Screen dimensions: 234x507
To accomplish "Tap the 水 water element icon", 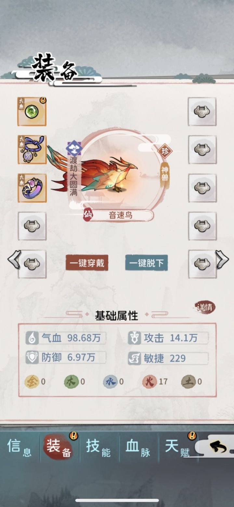I will tap(110, 381).
